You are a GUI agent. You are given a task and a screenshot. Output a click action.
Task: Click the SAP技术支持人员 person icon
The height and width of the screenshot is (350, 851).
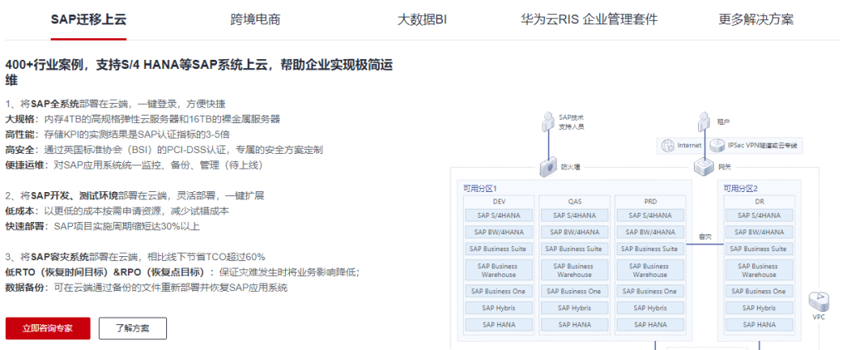[x=548, y=121]
